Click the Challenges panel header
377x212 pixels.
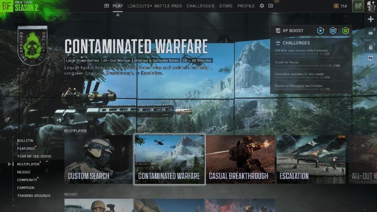(296, 43)
